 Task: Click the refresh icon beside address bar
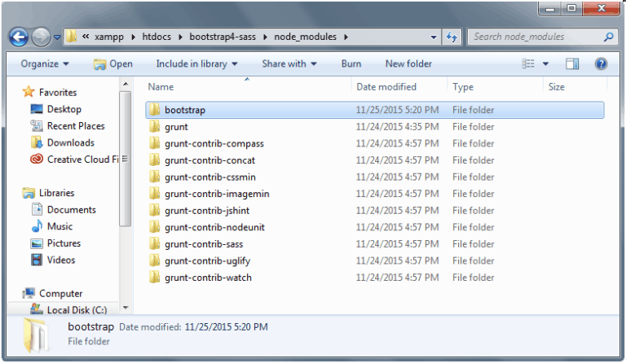coord(452,37)
